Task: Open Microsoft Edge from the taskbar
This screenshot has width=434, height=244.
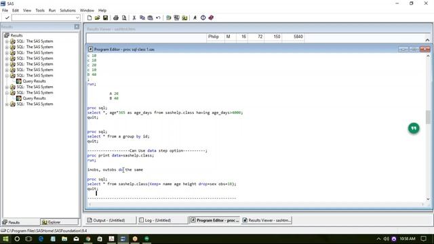Action: click(x=41, y=239)
